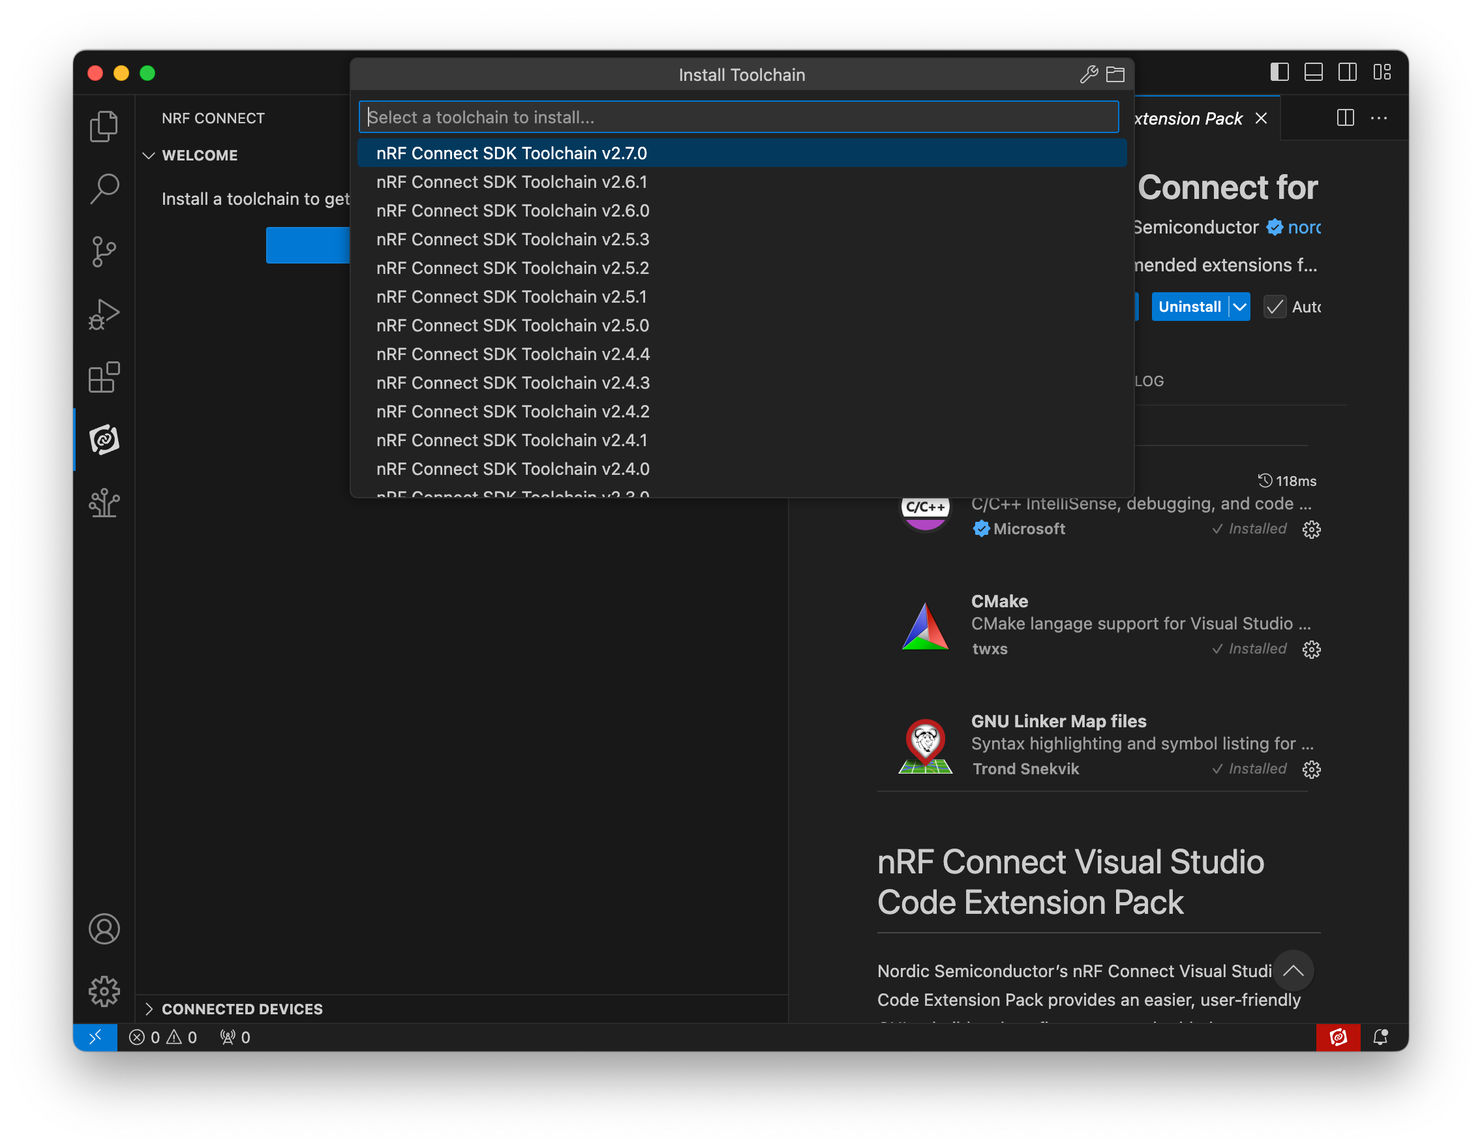Click the twxs publisher name
Screen dimensions: 1482x1148
990,648
